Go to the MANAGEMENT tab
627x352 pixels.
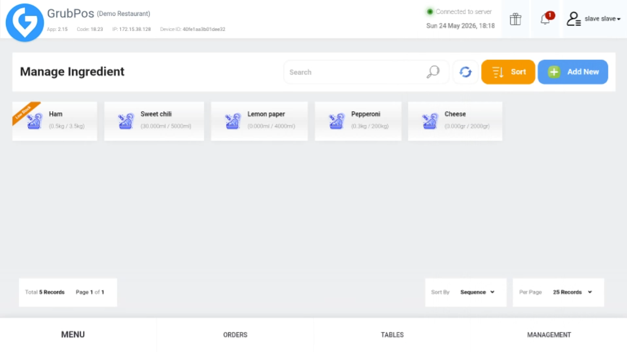[549, 335]
